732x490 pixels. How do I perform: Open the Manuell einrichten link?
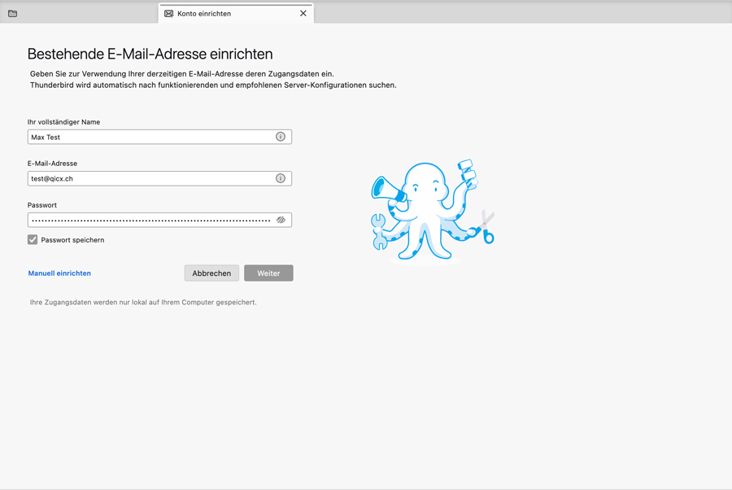point(59,273)
